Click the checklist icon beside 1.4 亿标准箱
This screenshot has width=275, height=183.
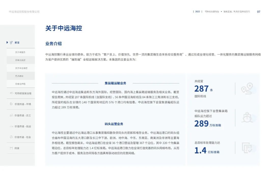pyautogui.click(x=247, y=148)
